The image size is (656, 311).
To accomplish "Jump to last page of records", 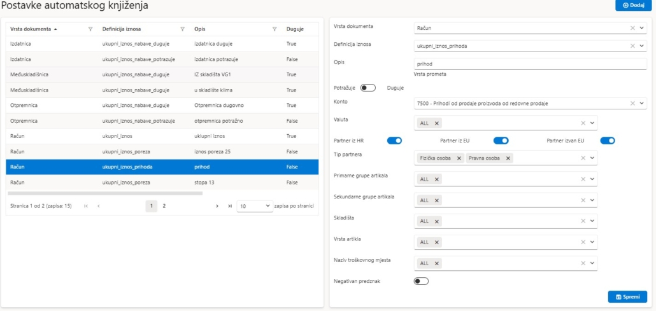I will [x=230, y=206].
